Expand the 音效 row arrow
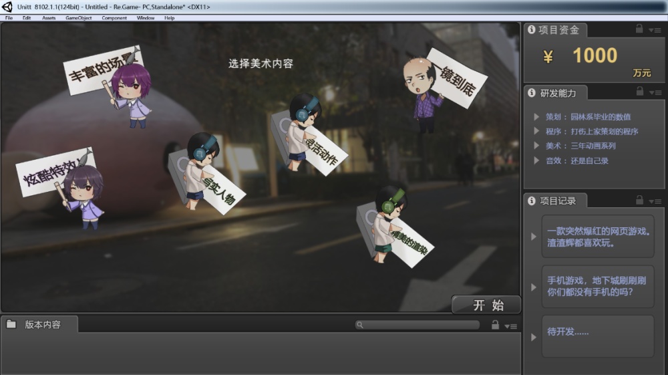This screenshot has height=375, width=668. point(536,160)
